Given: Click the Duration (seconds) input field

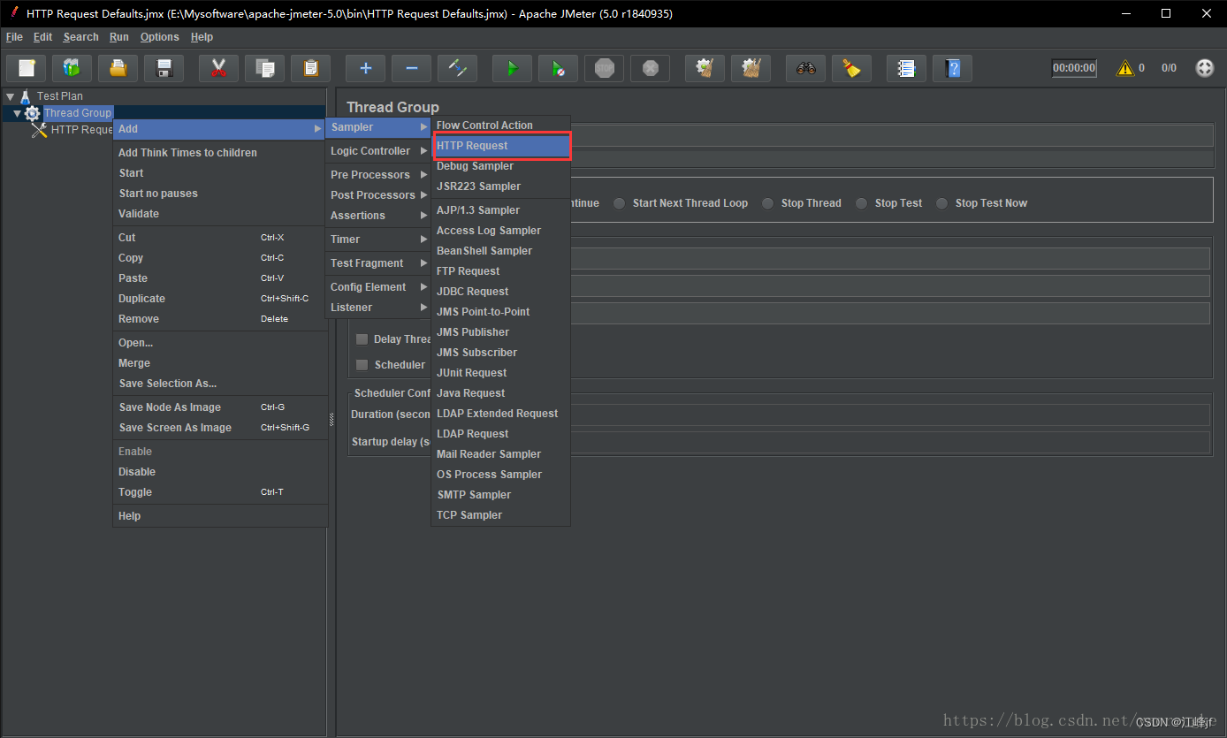Looking at the screenshot, I should 891,415.
